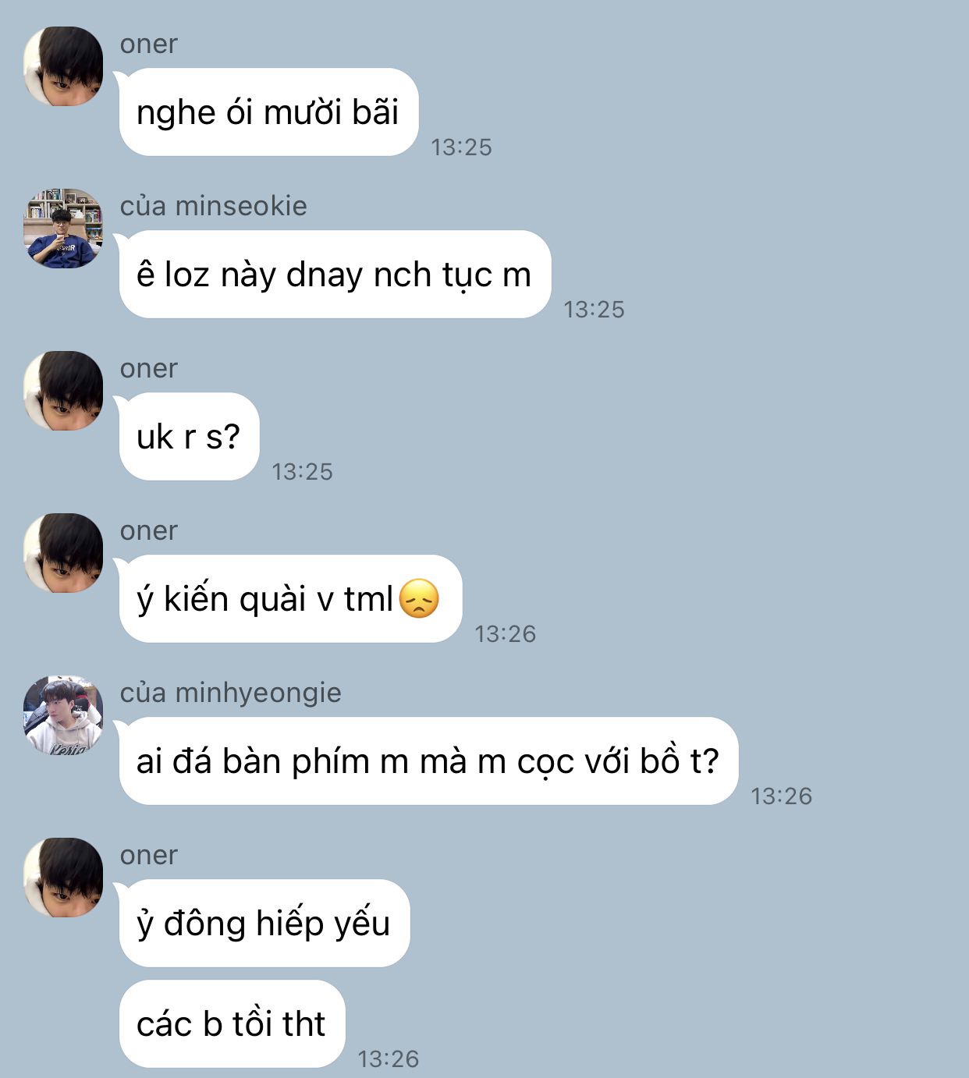Tap the sad emoji in "ý kiến quài v tml"

pyautogui.click(x=419, y=599)
